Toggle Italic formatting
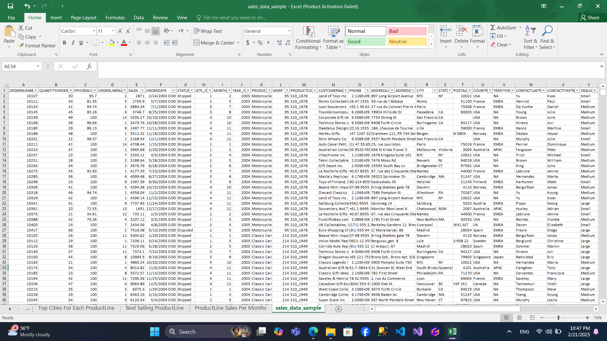The width and height of the screenshot is (607, 341). [73, 43]
